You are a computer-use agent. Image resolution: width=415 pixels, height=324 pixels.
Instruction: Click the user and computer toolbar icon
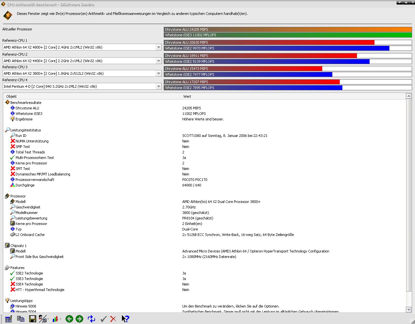click(42, 319)
